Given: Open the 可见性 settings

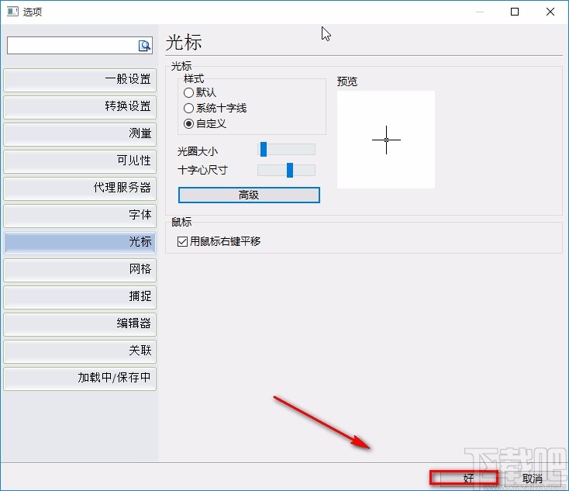Looking at the screenshot, I should point(80,161).
